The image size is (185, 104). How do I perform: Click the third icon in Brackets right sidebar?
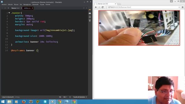click(x=90, y=17)
